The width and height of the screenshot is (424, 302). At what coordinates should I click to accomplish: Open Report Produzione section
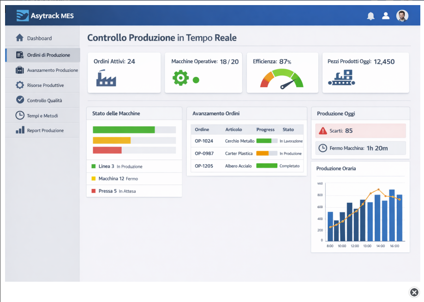tap(42, 130)
